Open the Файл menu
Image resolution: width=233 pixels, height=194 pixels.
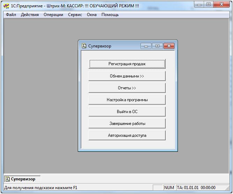point(11,15)
